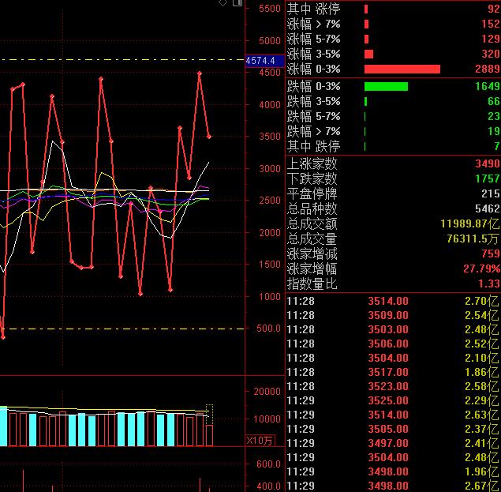
Task: Click the value 129 in 涨幅 5-7% row
Action: [x=491, y=39]
